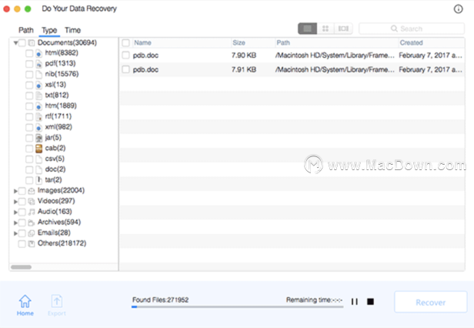
Task: Stop the file scan
Action: [x=370, y=302]
